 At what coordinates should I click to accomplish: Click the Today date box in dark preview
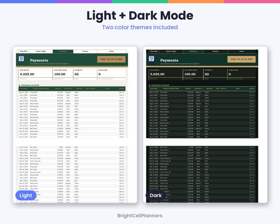point(242,59)
